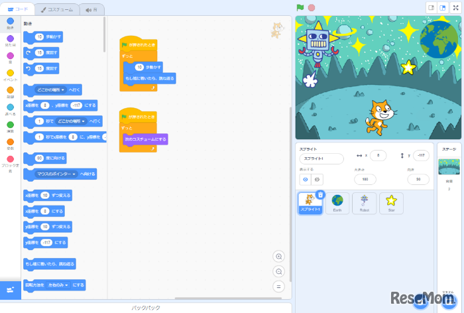Open the add extension button
The height and width of the screenshot is (313, 464).
[x=11, y=290]
